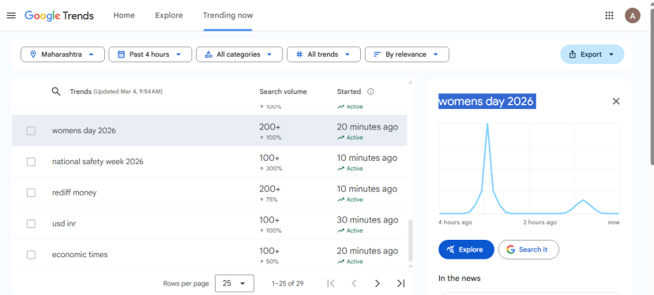This screenshot has width=654, height=295.
Task: Select the Trending now tab
Action: tap(227, 16)
